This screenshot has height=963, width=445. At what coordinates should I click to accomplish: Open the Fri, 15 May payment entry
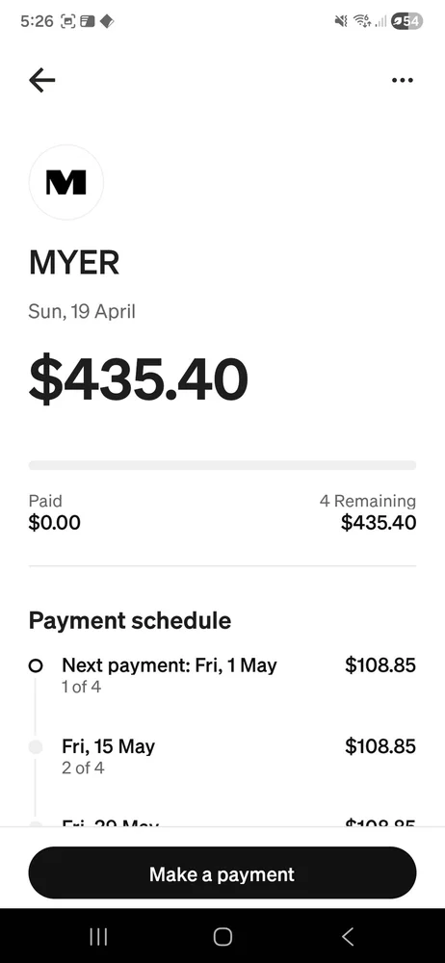click(222, 756)
